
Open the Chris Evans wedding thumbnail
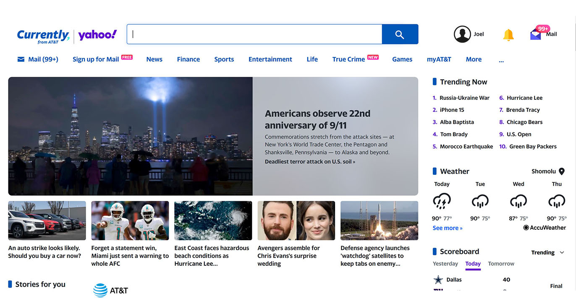coord(296,220)
